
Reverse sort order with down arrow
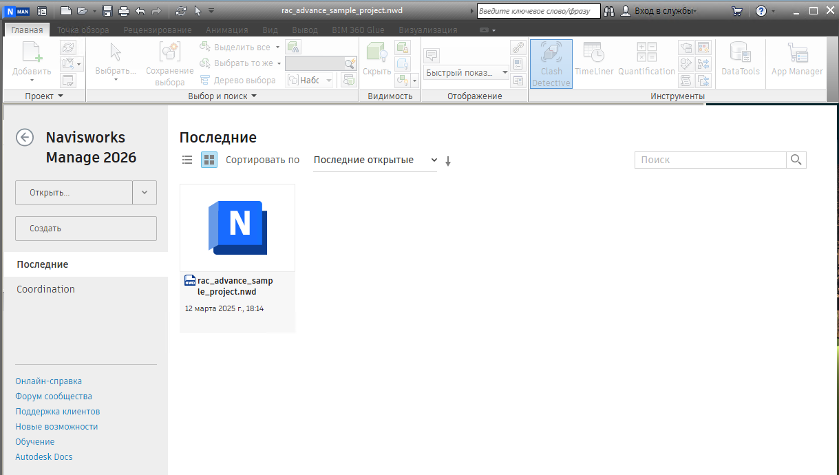pyautogui.click(x=448, y=161)
